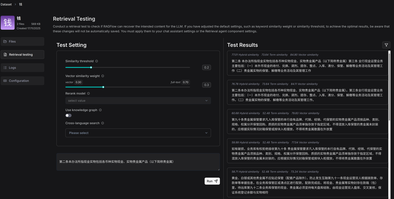Screen dimensions: 394x199
Task: Open the Rerank model dropdown
Action: (x=138, y=101)
